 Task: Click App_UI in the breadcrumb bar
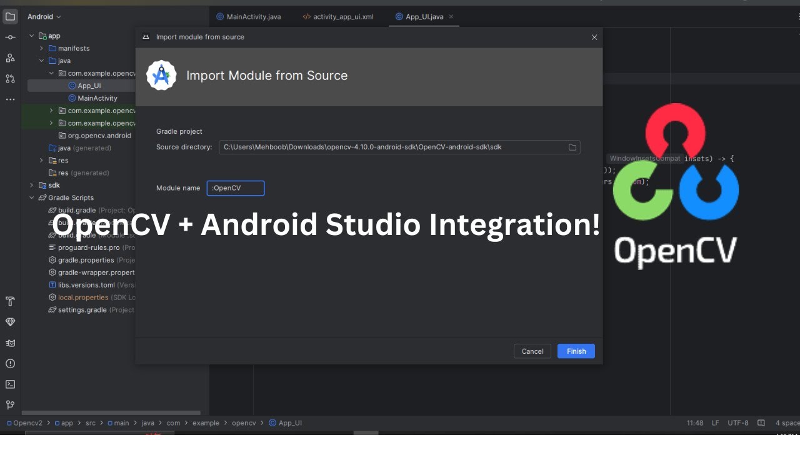(286, 423)
